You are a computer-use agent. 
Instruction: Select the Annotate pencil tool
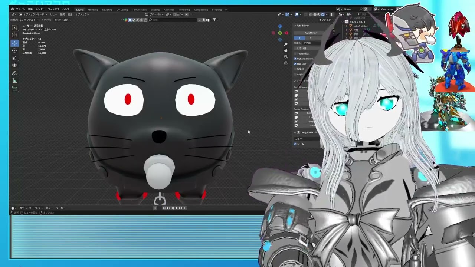(x=14, y=73)
